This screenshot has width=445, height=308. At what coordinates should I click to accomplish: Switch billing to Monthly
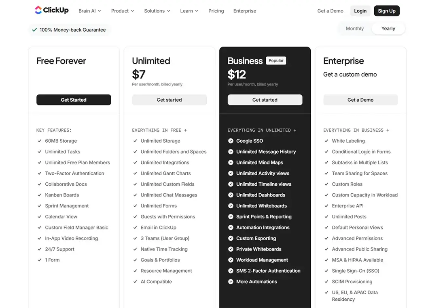[x=354, y=28]
